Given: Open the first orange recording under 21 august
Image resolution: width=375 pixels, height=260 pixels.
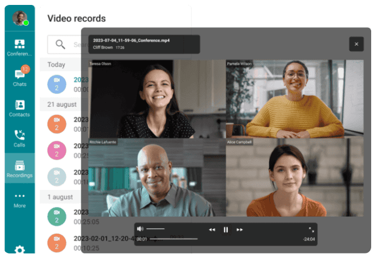Looking at the screenshot, I should click(x=56, y=124).
